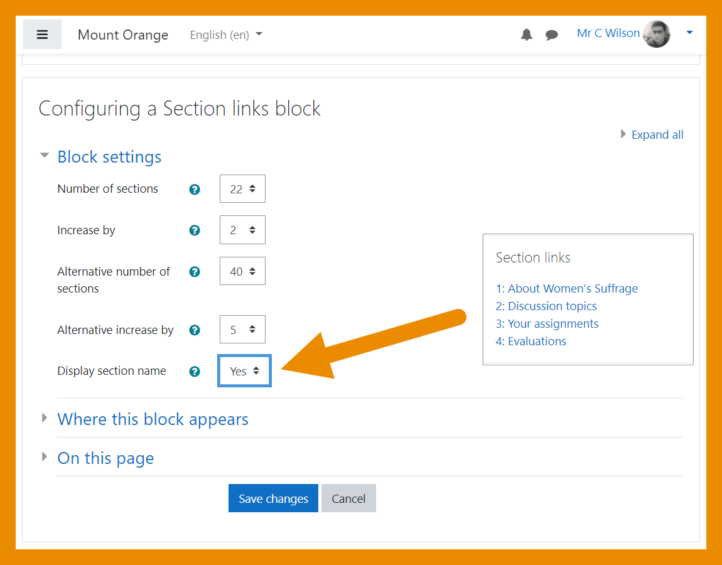722x565 pixels.
Task: Open the Alternative increase by dropdown
Action: [242, 330]
